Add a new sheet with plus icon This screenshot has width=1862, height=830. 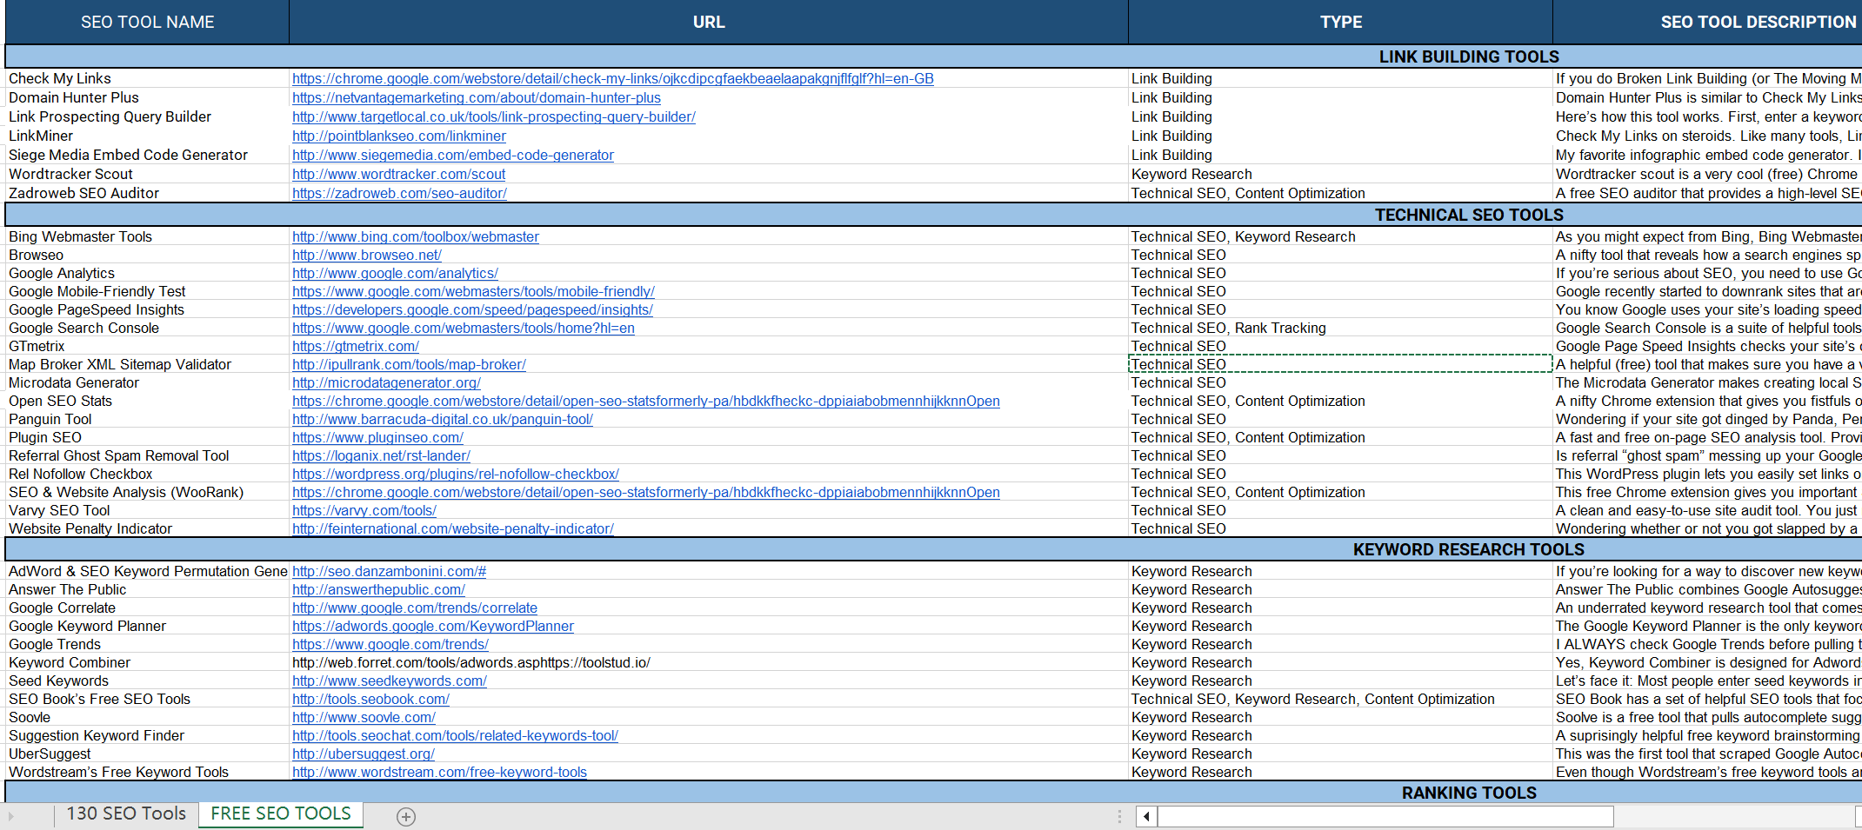pyautogui.click(x=406, y=816)
